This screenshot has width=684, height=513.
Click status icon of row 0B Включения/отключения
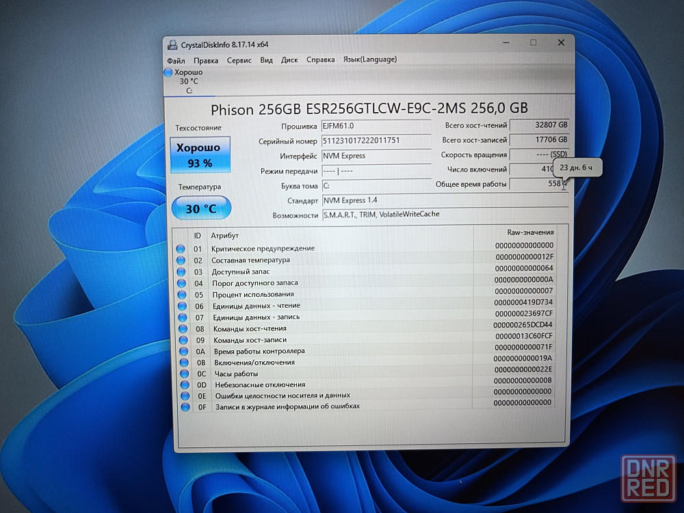[x=184, y=363]
